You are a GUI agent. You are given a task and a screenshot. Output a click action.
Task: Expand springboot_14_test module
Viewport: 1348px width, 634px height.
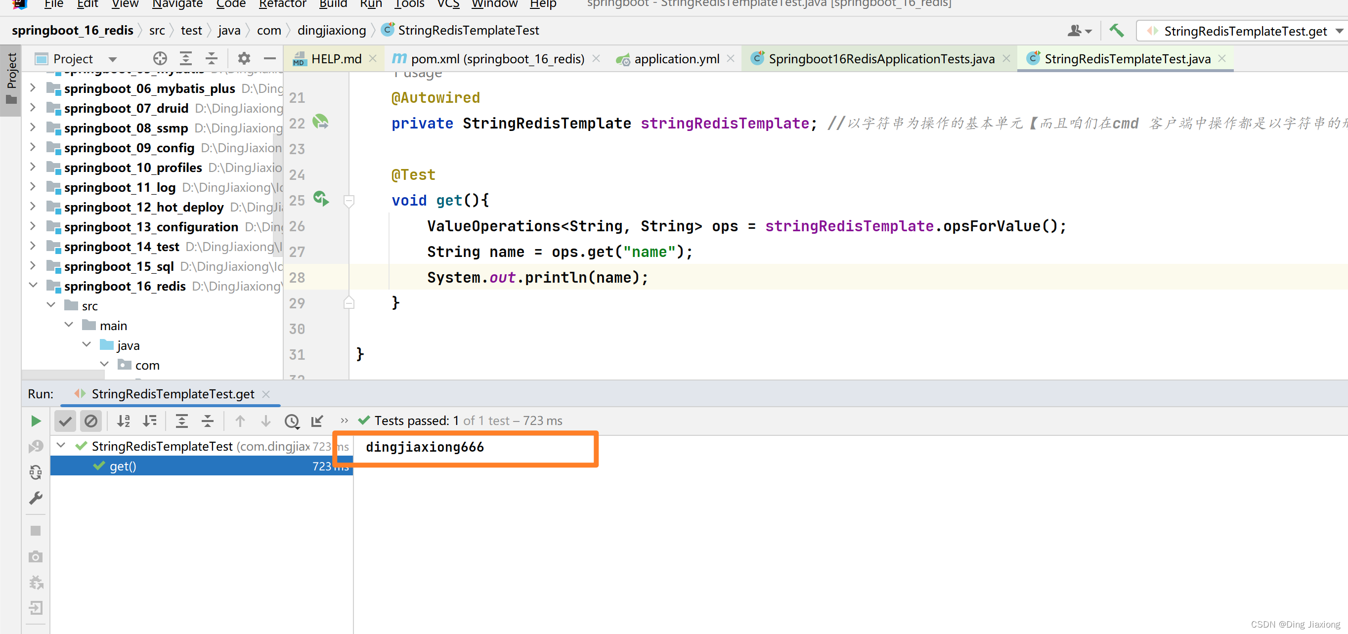[x=33, y=246]
